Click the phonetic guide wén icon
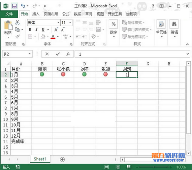This screenshot has width=192, height=170. (66, 36)
